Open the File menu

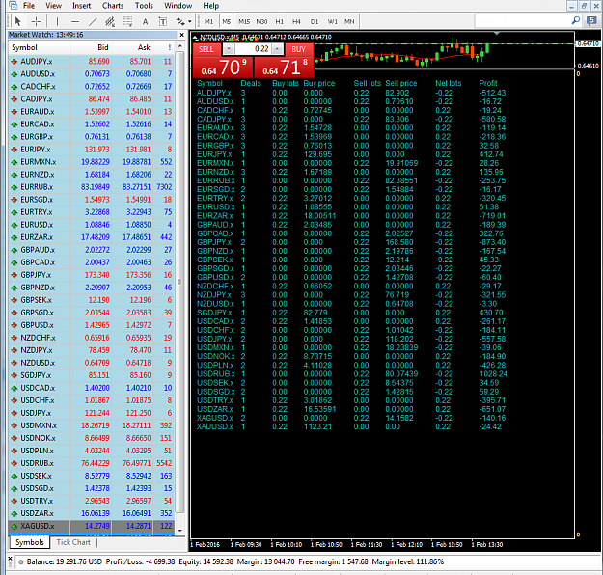point(29,6)
